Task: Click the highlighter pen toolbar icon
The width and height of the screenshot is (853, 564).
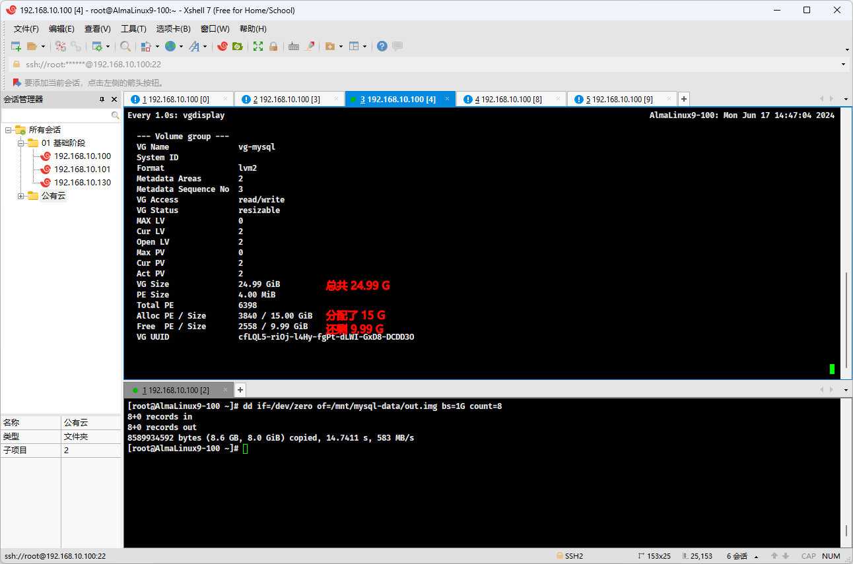Action: tap(309, 46)
